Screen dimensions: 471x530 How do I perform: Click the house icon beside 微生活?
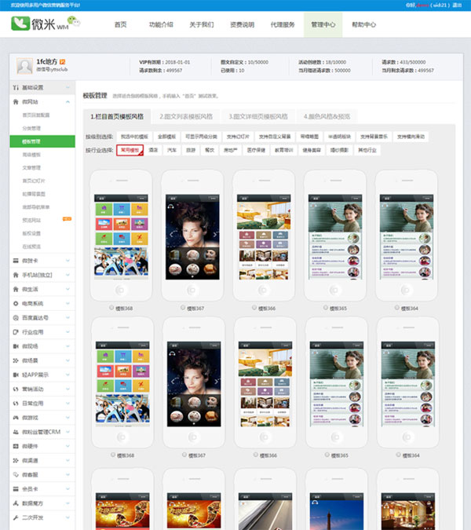pyautogui.click(x=16, y=289)
